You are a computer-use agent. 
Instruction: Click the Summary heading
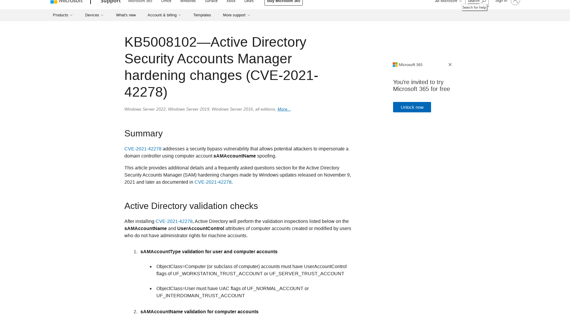tap(143, 133)
